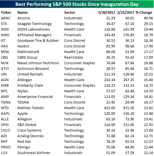Select the Name column header
Viewport: 154px width, 156px height.
tap(22, 13)
